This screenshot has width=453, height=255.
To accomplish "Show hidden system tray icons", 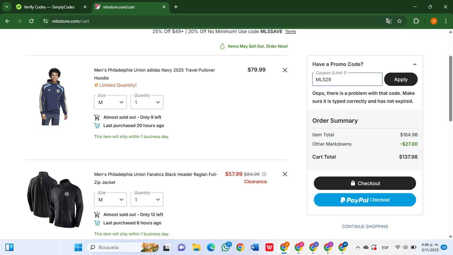I will (358, 247).
